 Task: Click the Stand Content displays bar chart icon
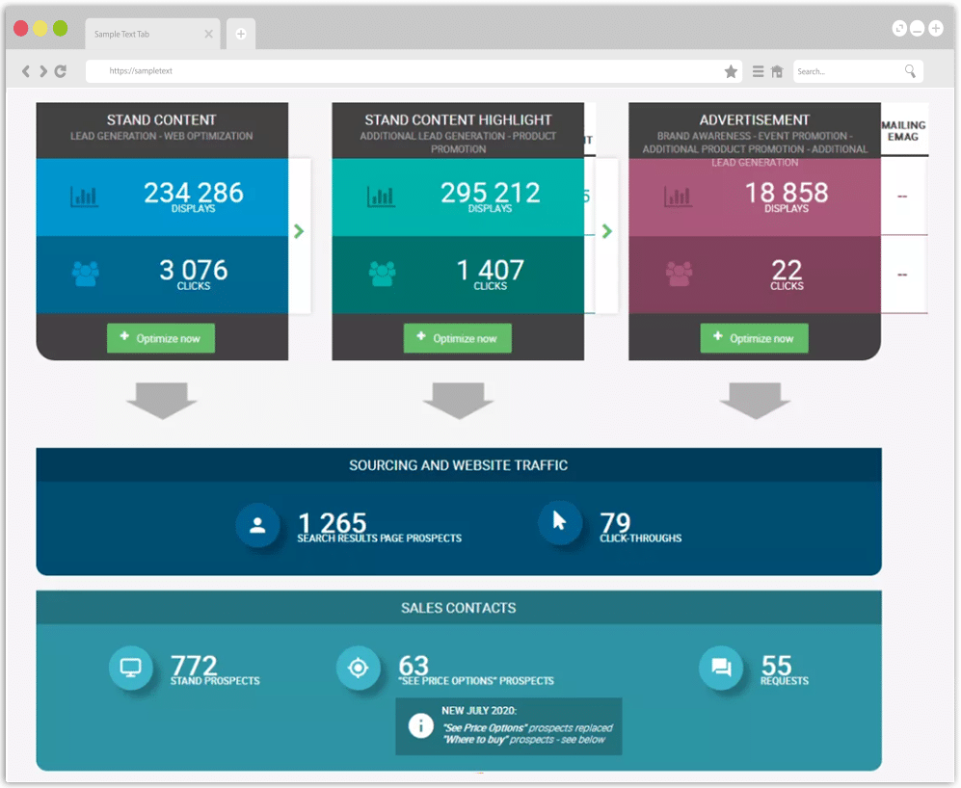tap(85, 197)
